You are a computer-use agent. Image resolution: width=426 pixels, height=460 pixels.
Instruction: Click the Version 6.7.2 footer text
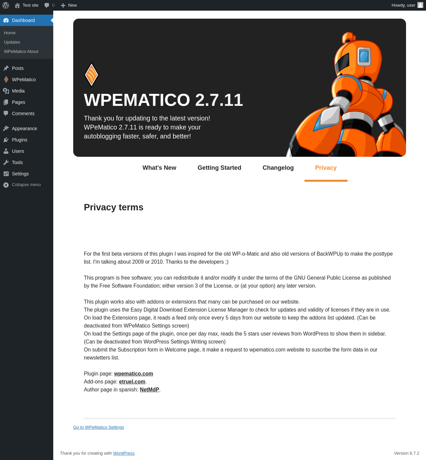pyautogui.click(x=407, y=453)
